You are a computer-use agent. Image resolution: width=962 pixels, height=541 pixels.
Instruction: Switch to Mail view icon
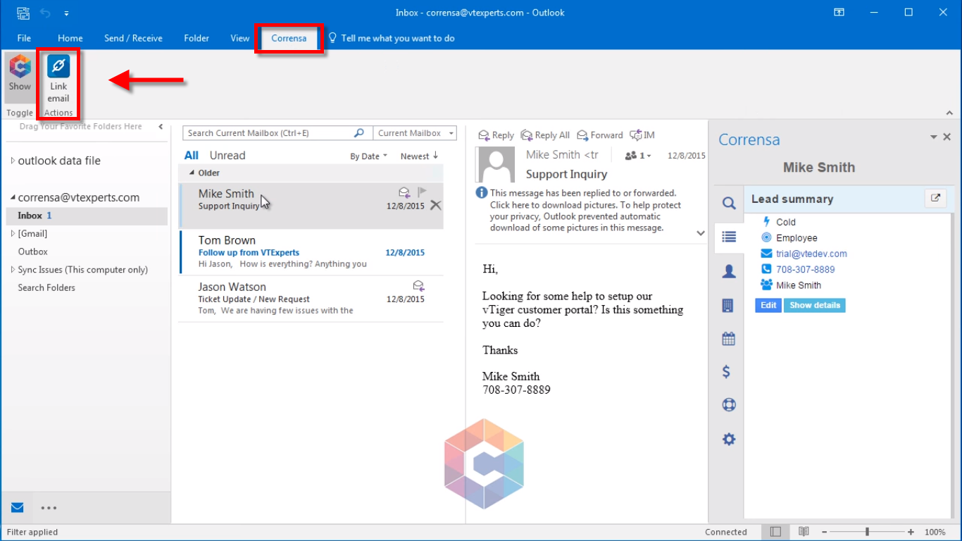click(18, 507)
